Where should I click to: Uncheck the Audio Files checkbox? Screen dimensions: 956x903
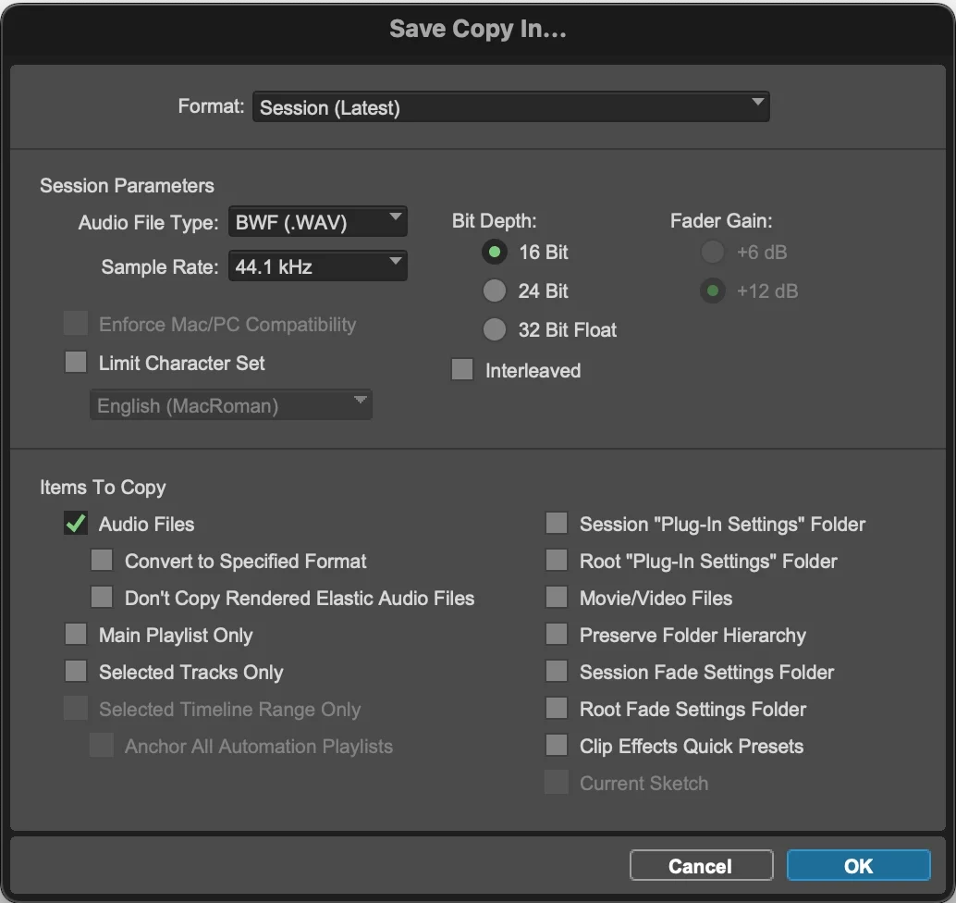click(76, 524)
